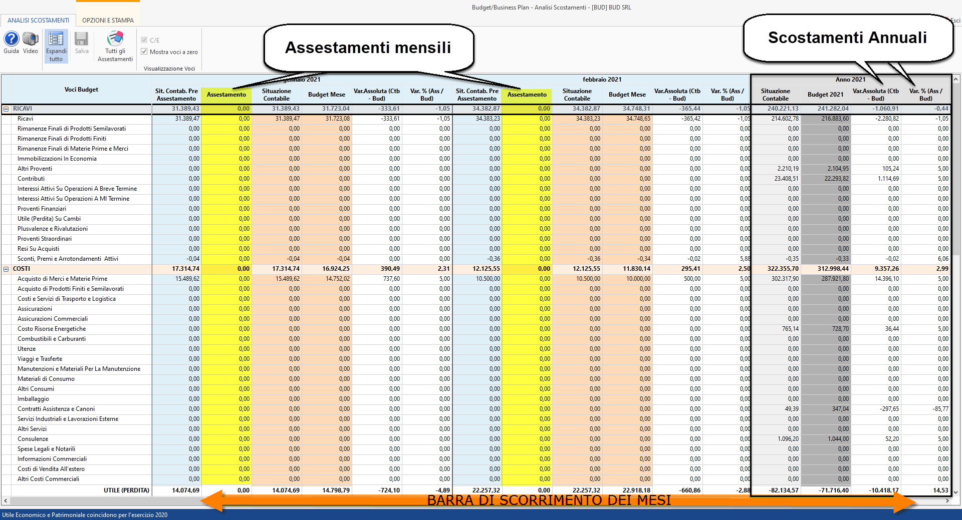The height and width of the screenshot is (520, 962).
Task: Click the 15.489,62 Sit. Contab. Pre Assestamento cell
Action: tap(176, 279)
